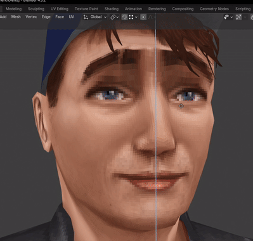Toggle proportional editing
This screenshot has height=241, width=253.
click(x=143, y=17)
